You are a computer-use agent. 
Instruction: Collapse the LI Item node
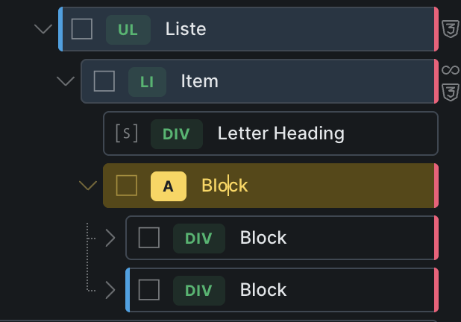tap(66, 81)
